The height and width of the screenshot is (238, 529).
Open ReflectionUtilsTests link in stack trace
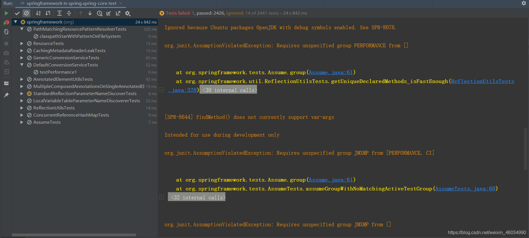pyautogui.click(x=482, y=81)
